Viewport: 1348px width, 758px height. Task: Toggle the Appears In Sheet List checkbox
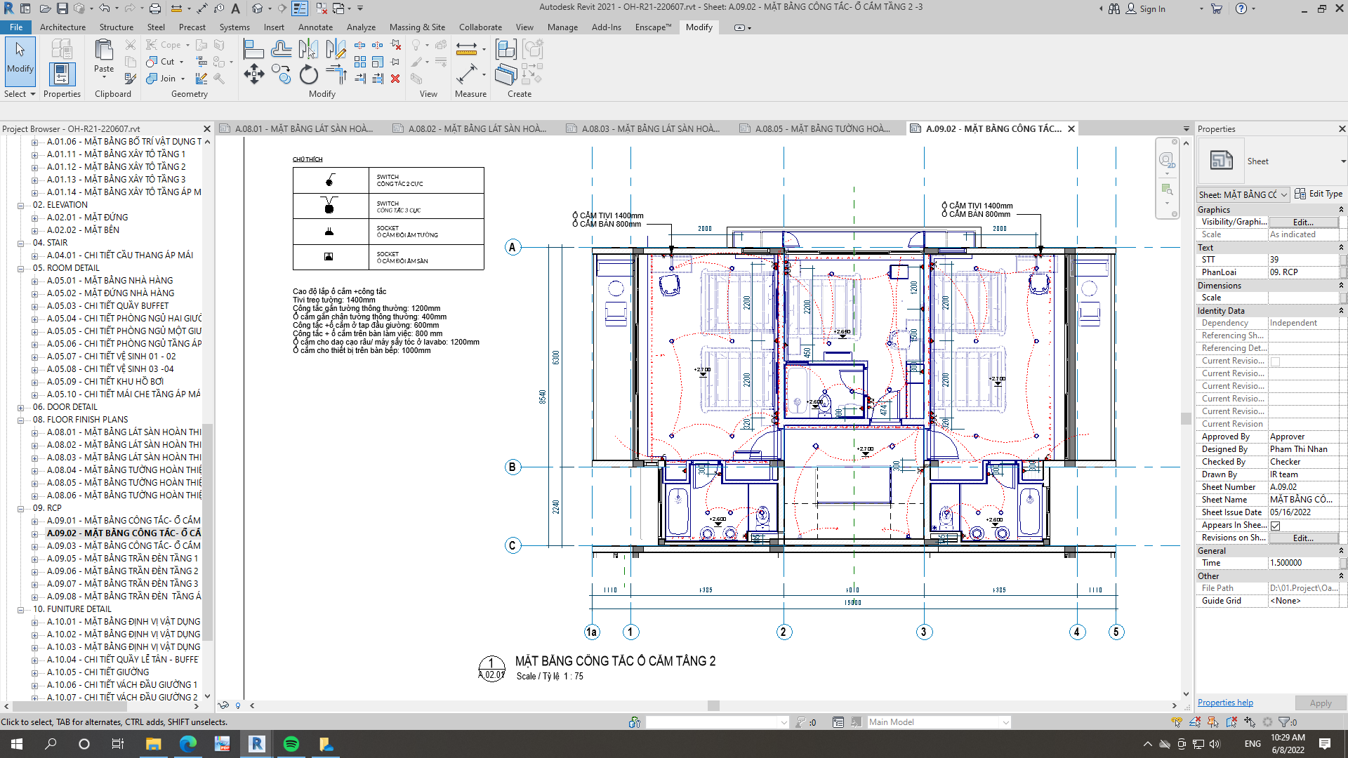click(1276, 526)
